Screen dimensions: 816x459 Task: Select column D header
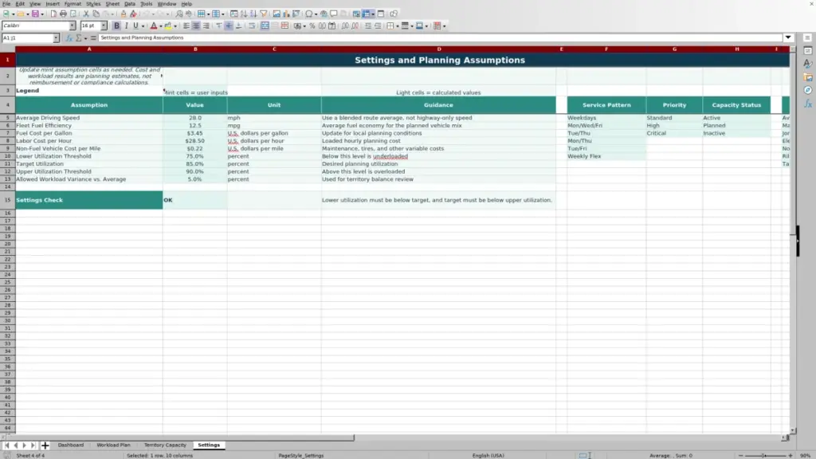pyautogui.click(x=439, y=49)
